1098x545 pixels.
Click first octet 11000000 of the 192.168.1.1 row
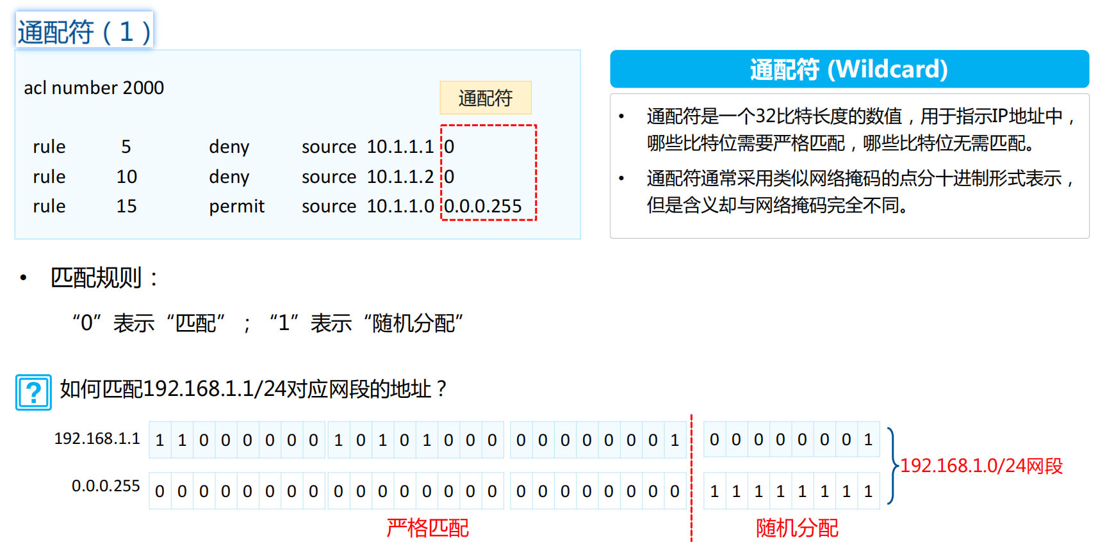[236, 440]
